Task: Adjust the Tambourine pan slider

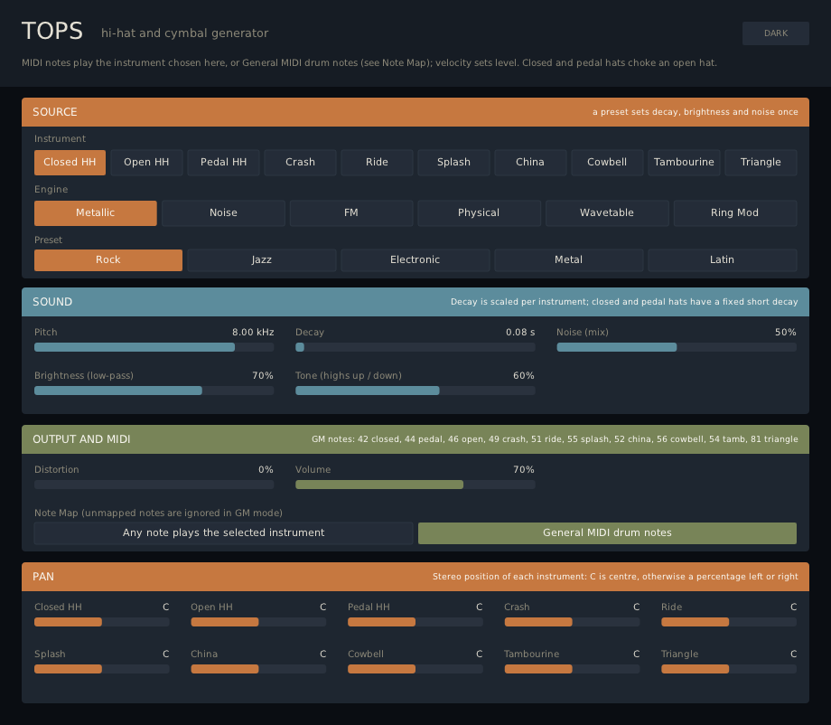Action: [573, 669]
